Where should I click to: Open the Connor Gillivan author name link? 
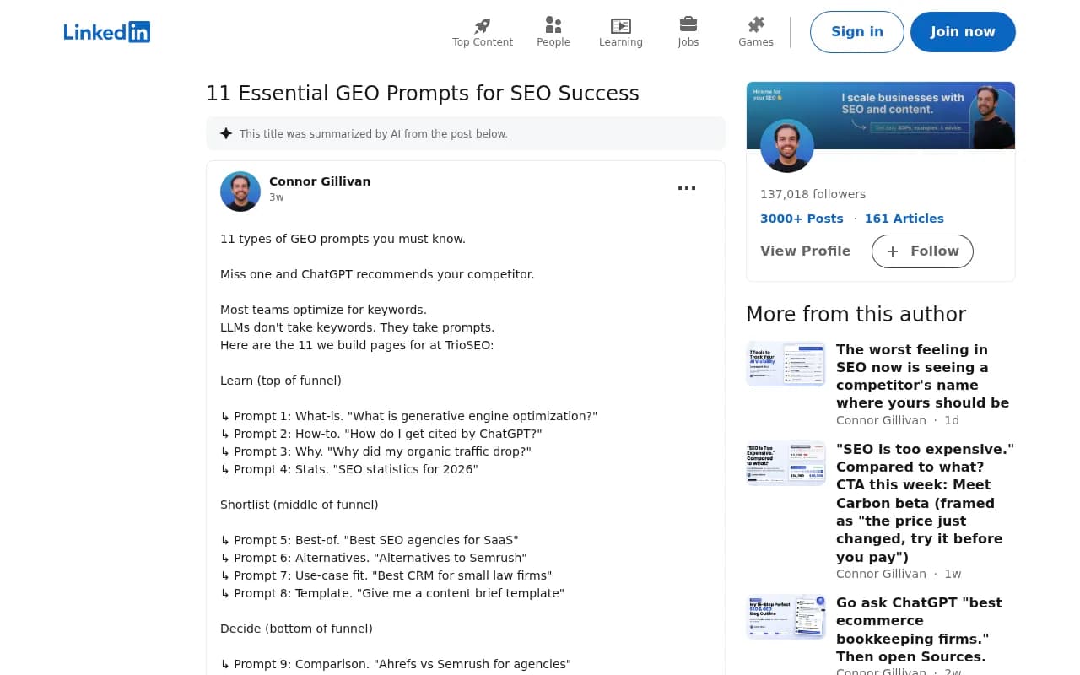click(x=320, y=181)
